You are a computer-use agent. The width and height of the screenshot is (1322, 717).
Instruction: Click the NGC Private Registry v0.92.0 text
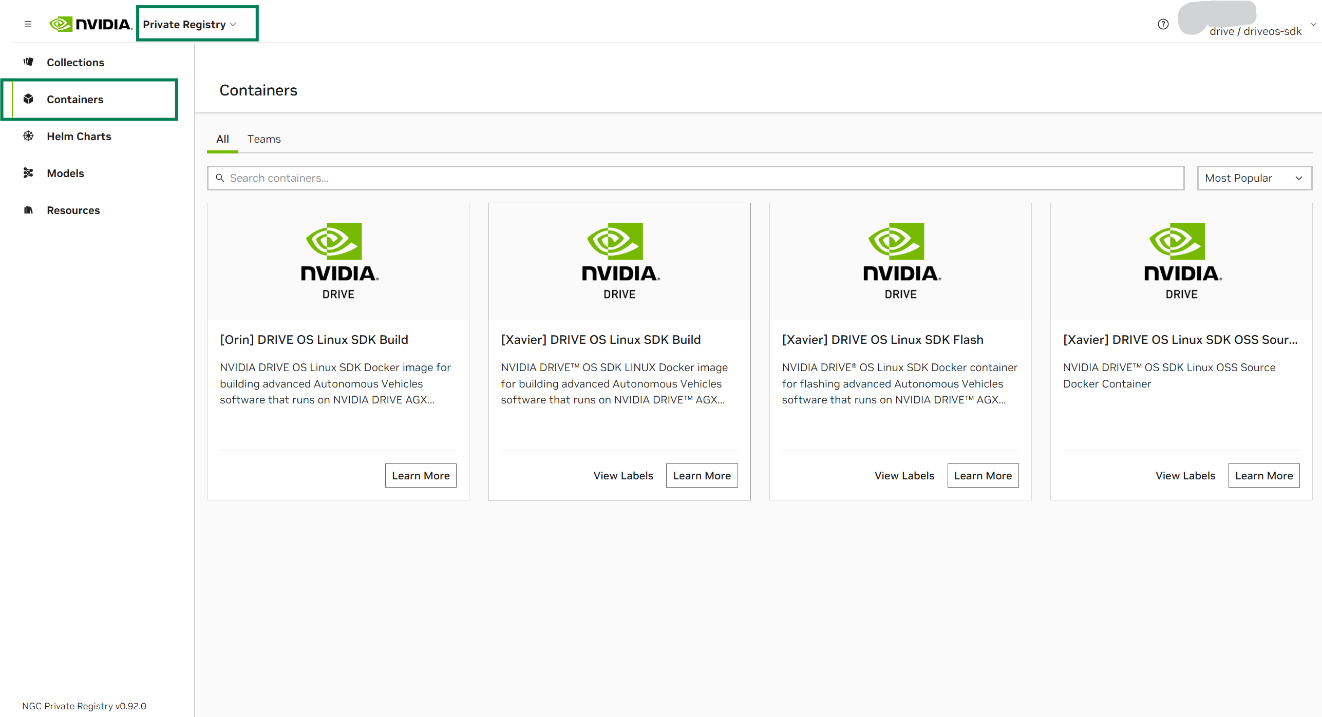[84, 706]
